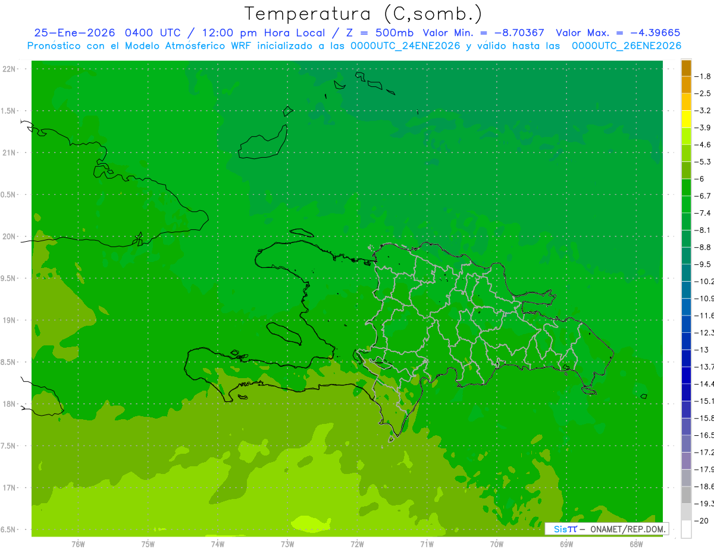Select valid-until text "0000UTC_26ENE2026"
This screenshot has height=552, width=714.
click(627, 46)
